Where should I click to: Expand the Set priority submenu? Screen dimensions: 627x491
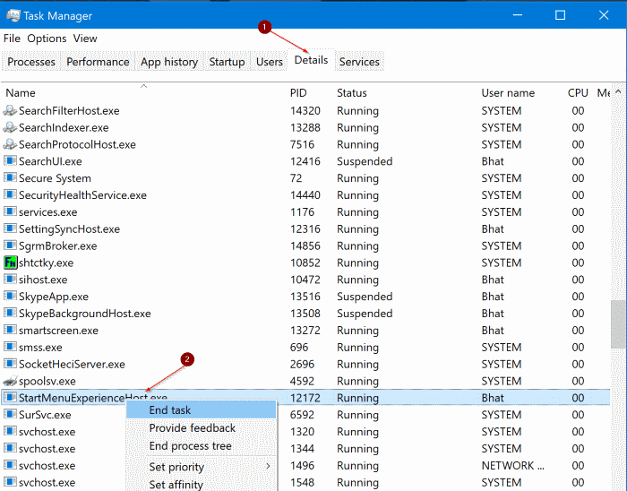pos(202,467)
